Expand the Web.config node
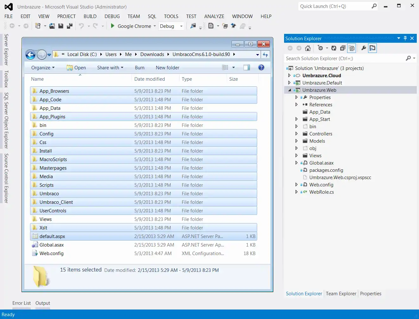The image size is (419, 319). (x=296, y=185)
